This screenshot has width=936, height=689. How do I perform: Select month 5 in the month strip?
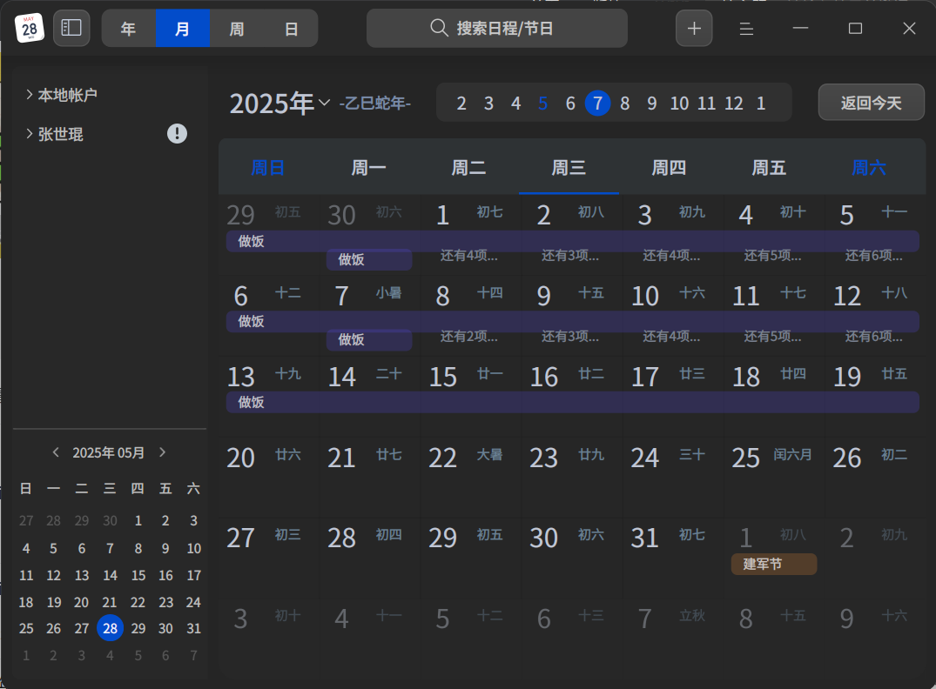coord(542,104)
